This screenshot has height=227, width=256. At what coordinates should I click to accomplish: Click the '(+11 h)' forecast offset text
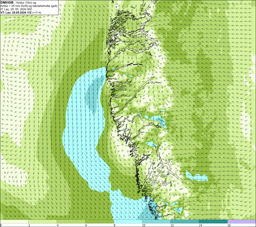[37, 13]
